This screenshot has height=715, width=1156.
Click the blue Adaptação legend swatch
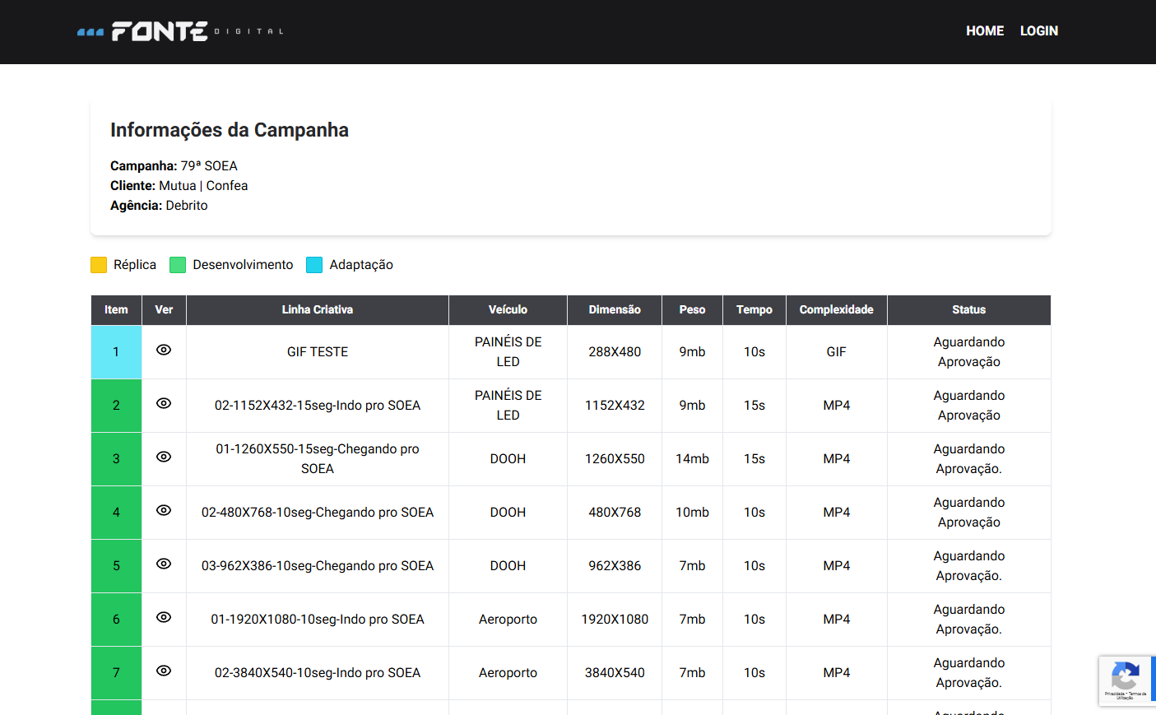[314, 265]
